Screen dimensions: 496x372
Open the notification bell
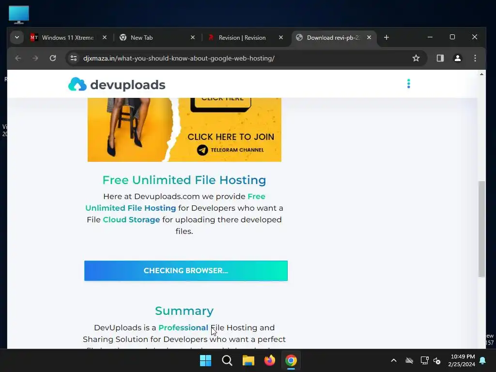tap(483, 360)
